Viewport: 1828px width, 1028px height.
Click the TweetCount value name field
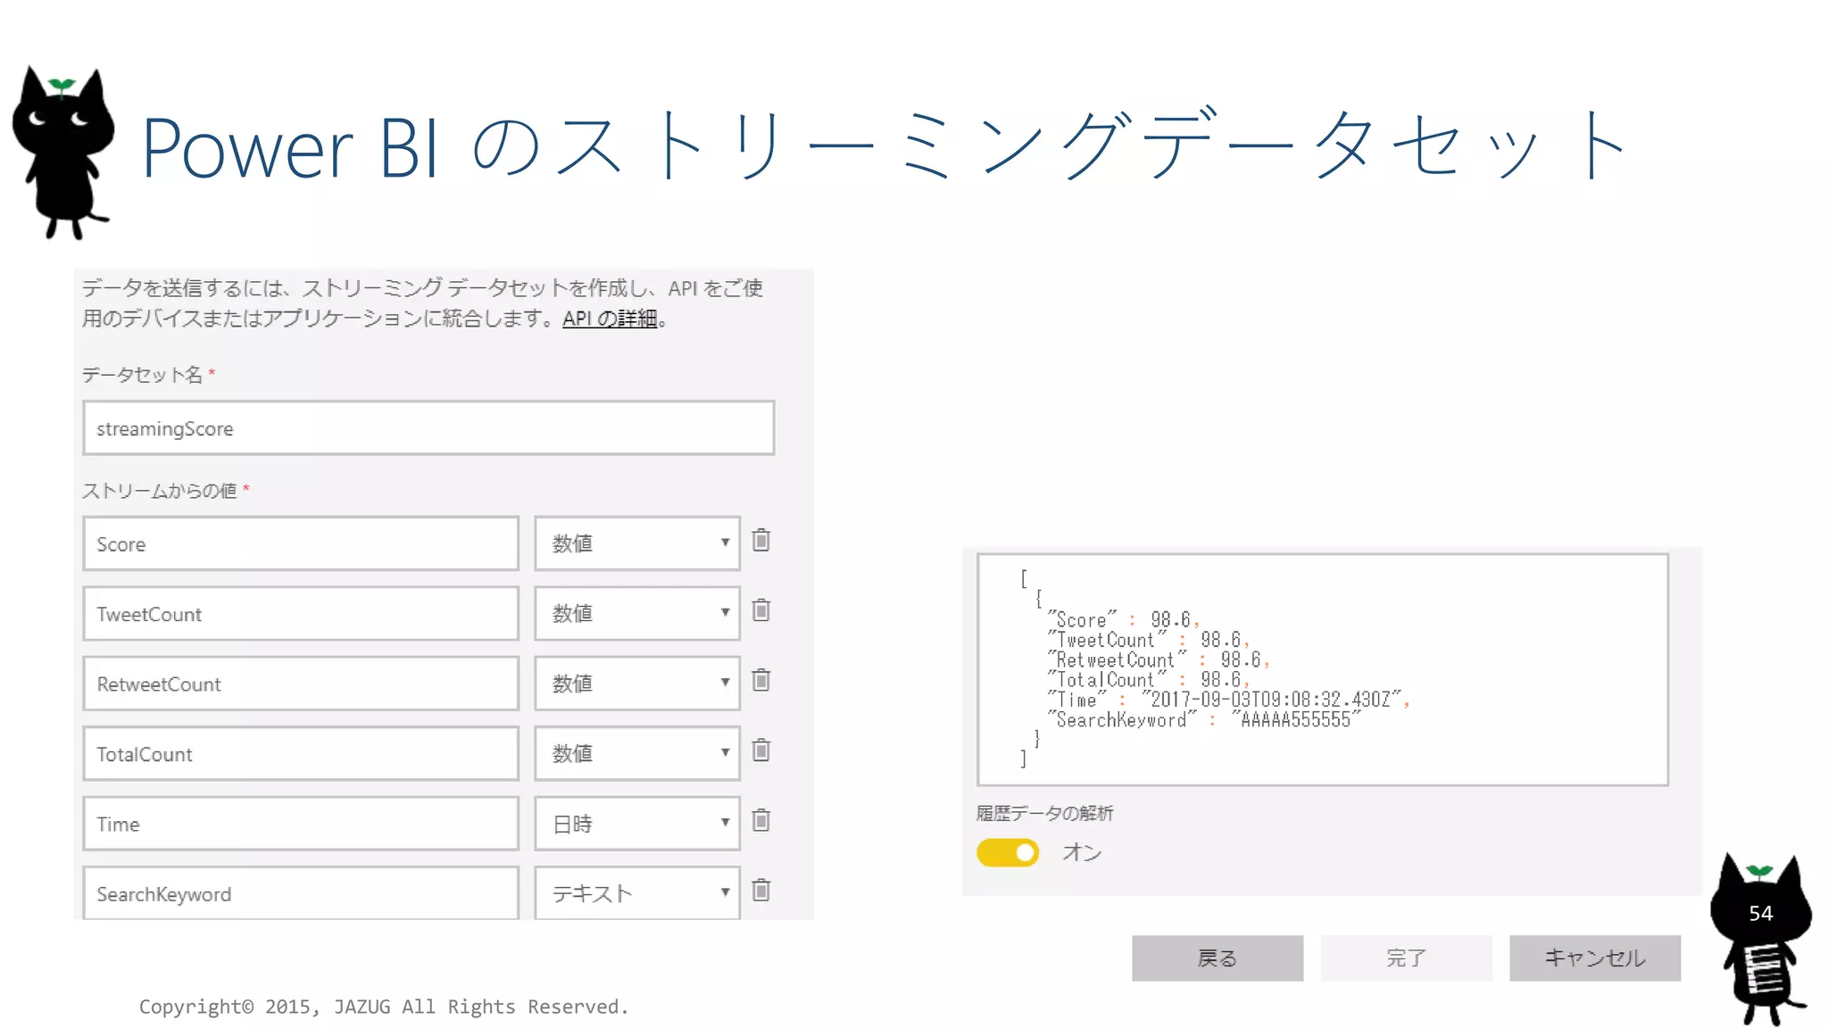coord(301,613)
